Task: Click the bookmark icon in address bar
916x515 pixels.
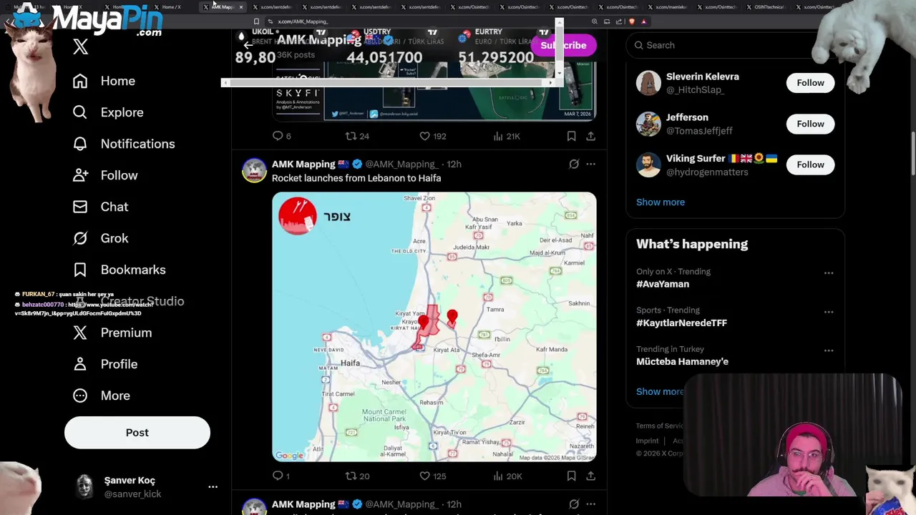Action: pos(256,21)
